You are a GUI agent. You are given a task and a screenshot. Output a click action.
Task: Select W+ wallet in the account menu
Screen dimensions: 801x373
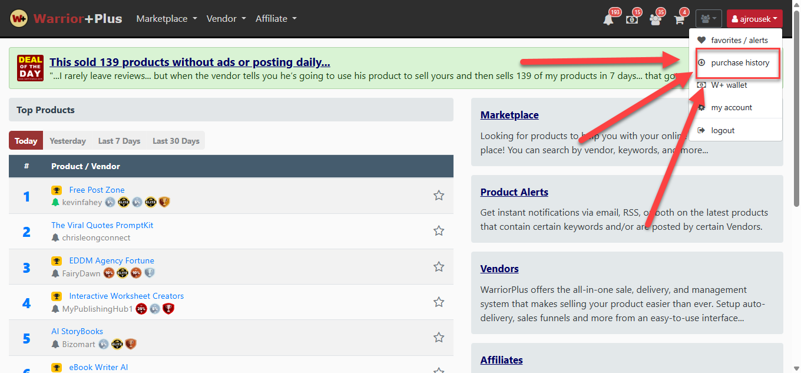tap(736, 85)
